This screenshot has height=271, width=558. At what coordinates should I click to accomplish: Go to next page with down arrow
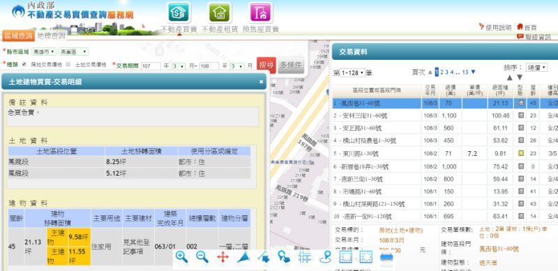pos(474,72)
